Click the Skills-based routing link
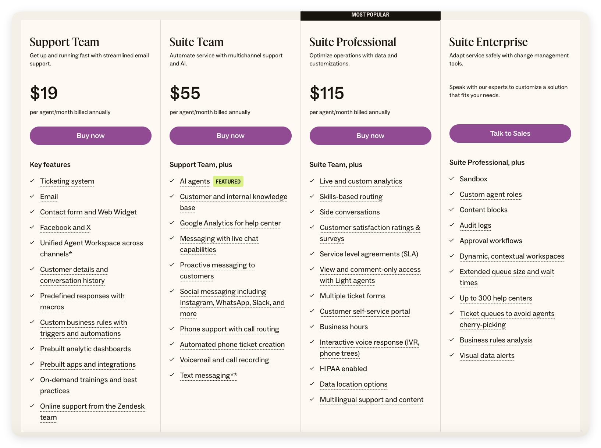 pyautogui.click(x=351, y=197)
